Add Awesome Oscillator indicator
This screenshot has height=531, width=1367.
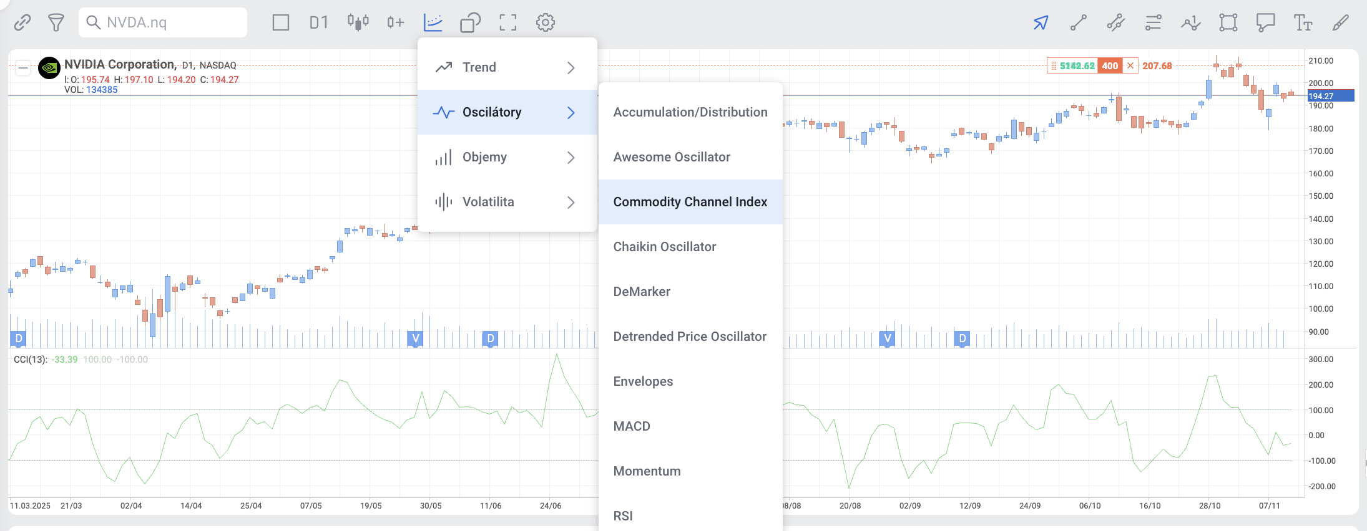[x=690, y=157]
